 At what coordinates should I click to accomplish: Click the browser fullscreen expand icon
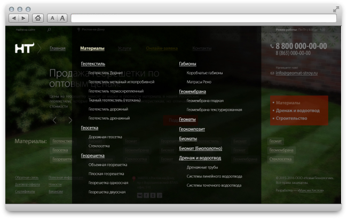click(x=336, y=9)
